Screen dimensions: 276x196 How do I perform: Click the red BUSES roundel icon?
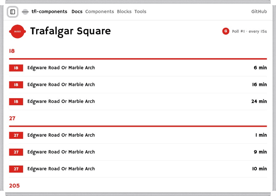point(18,31)
